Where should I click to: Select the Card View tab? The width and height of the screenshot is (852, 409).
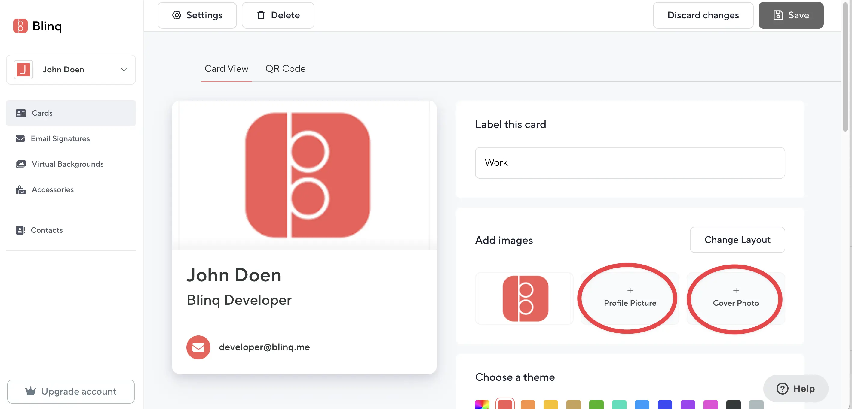226,69
